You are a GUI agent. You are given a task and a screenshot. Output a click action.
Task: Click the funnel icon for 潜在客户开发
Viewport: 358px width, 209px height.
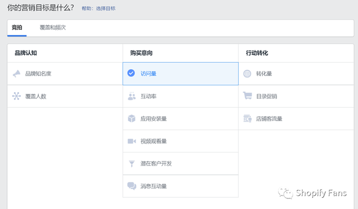[131, 164]
